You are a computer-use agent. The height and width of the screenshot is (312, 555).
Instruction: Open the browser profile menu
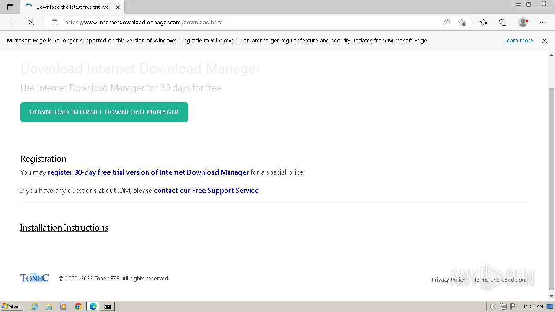pyautogui.click(x=523, y=22)
